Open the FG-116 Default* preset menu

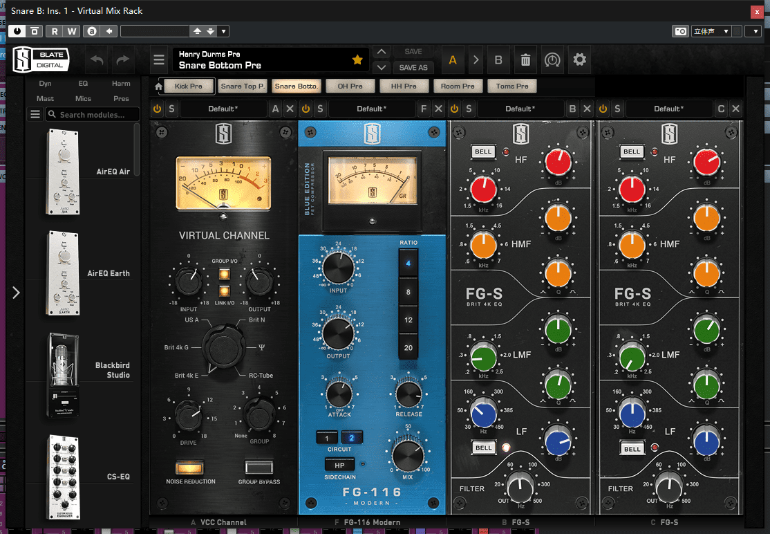[372, 109]
